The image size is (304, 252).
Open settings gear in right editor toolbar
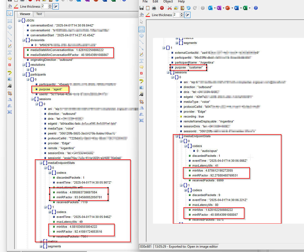202,8
